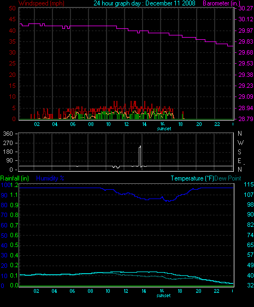Click the green rainfall axis value 0.5
254x307 pixels.
14,245
